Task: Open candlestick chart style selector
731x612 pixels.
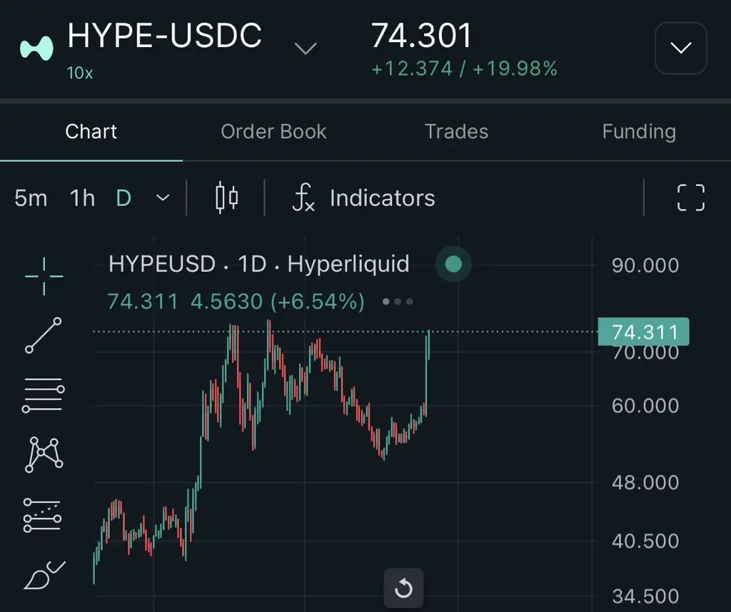Action: click(226, 198)
